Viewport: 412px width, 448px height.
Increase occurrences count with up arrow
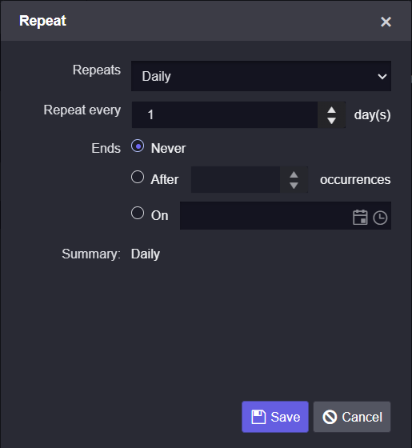[x=294, y=174]
